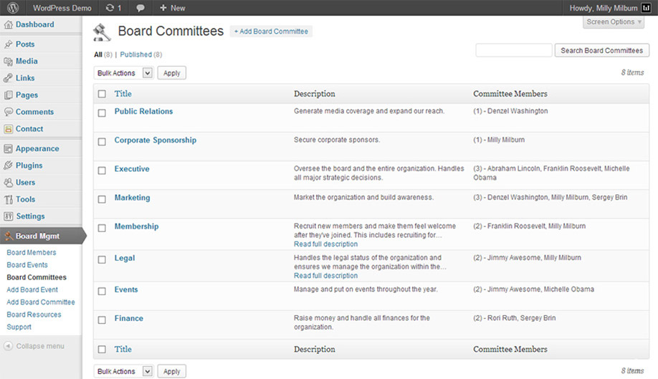Open the bottom Bulk Actions dropdown
Screen dimensions: 658x379
tap(124, 371)
